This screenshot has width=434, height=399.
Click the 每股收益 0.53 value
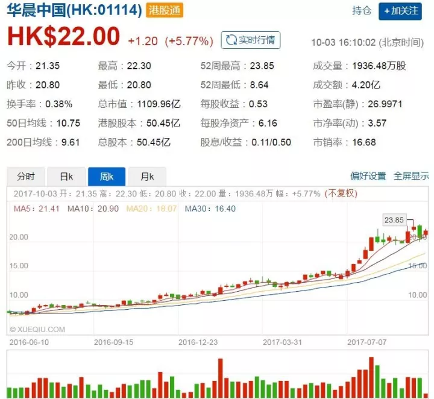pyautogui.click(x=258, y=104)
